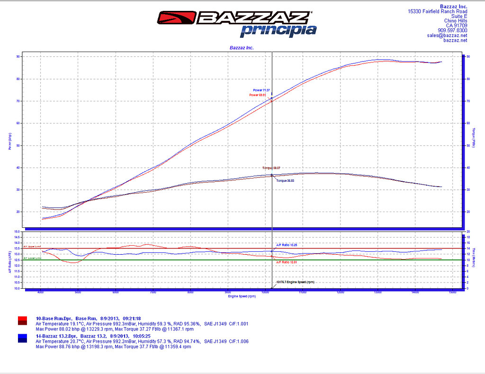
Task: Open the sales@bazzaz.net email link
Action: tap(447, 35)
